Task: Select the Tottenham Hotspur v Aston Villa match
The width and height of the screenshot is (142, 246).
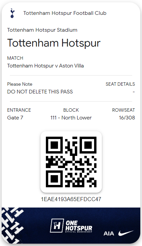Action: tap(46, 66)
